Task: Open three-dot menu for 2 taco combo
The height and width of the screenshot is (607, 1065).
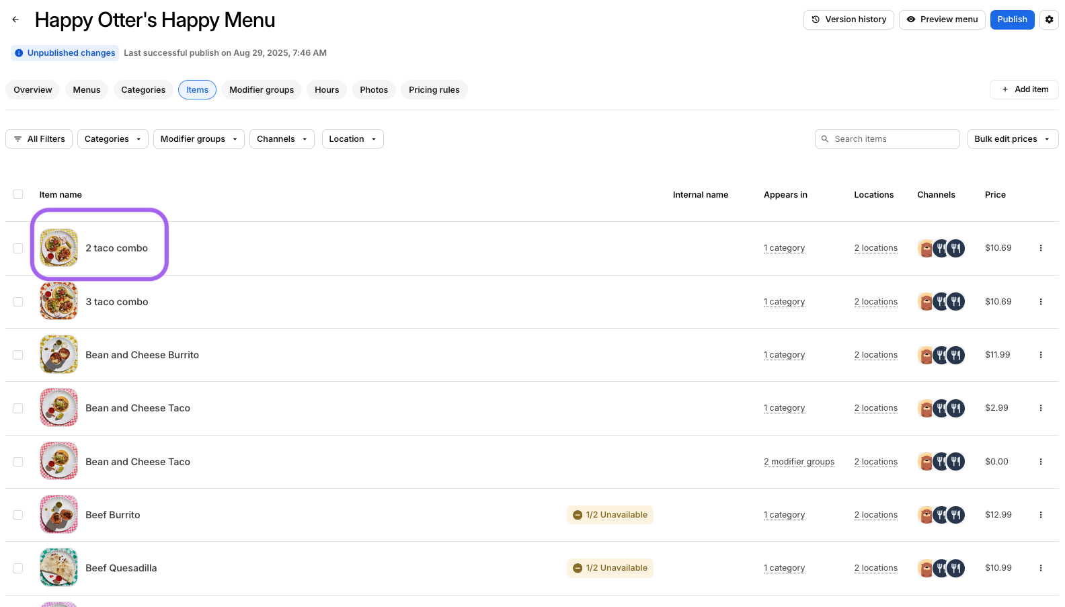Action: [1040, 248]
